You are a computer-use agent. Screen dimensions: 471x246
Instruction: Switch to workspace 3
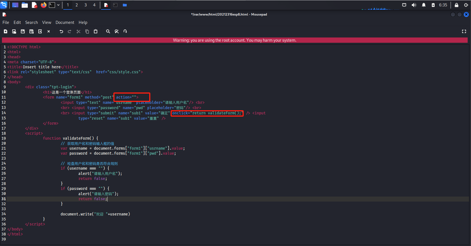click(86, 5)
